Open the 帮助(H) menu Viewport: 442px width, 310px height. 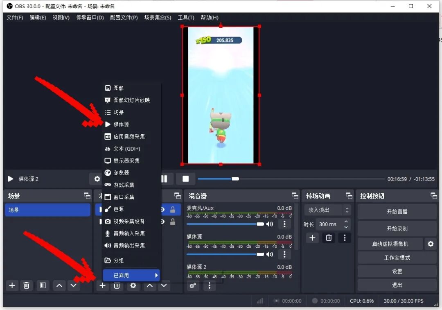210,18
